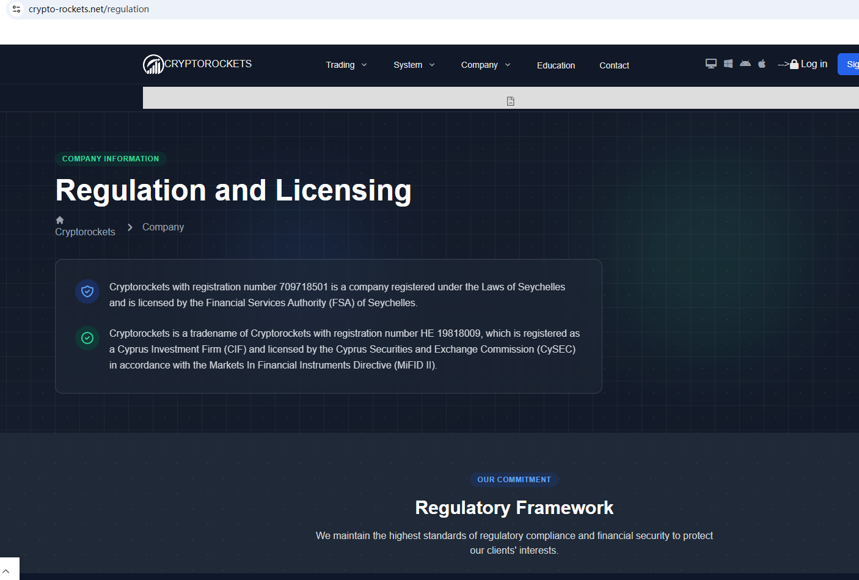This screenshot has height=580, width=859.
Task: Open the desktop web platform icon
Action: (x=711, y=64)
